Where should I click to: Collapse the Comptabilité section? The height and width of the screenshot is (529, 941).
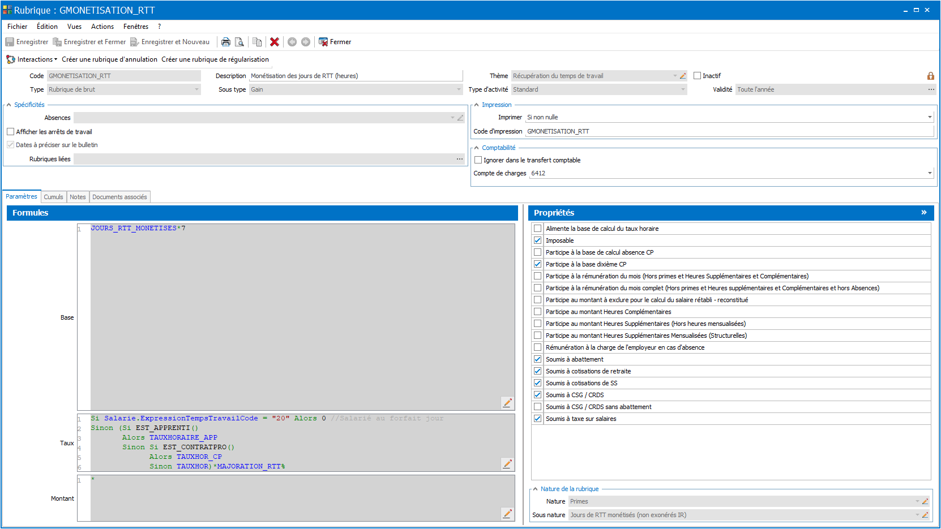(476, 148)
